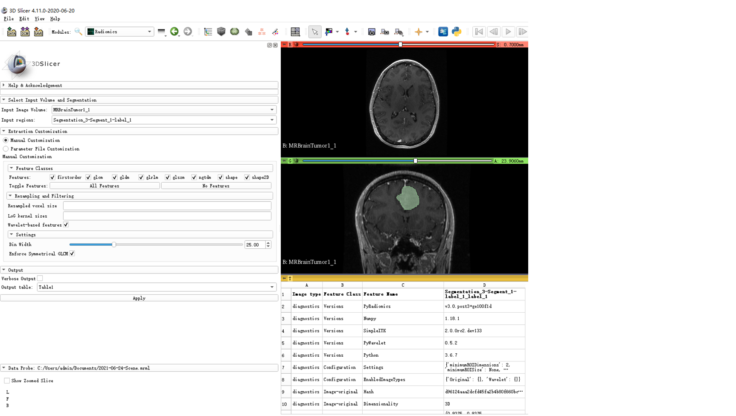736x416 pixels.
Task: Open the Segment Editor module icon
Action: 275,32
